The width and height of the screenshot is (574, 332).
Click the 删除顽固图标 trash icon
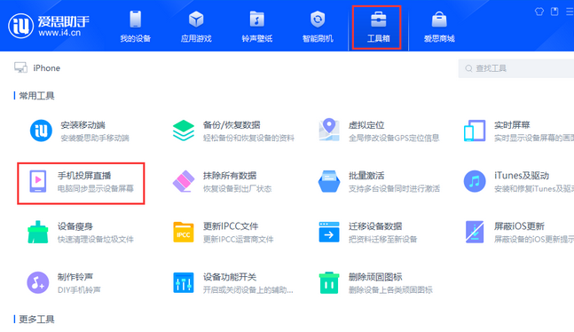click(x=329, y=282)
